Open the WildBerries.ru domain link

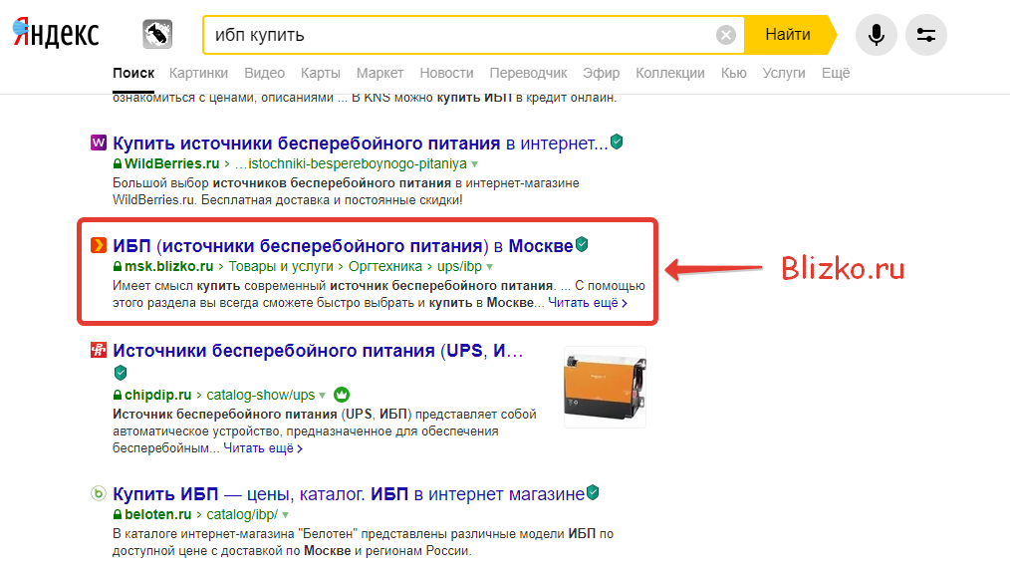pyautogui.click(x=171, y=163)
